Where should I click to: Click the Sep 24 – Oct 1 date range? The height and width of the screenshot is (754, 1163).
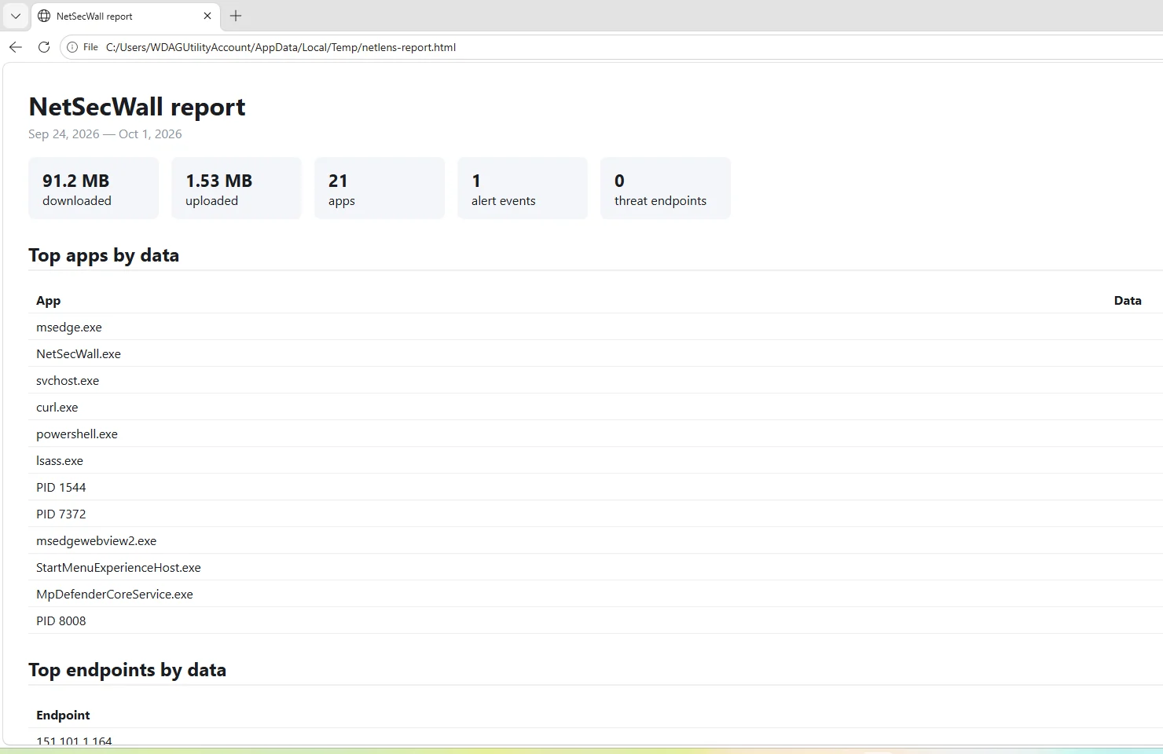click(105, 134)
